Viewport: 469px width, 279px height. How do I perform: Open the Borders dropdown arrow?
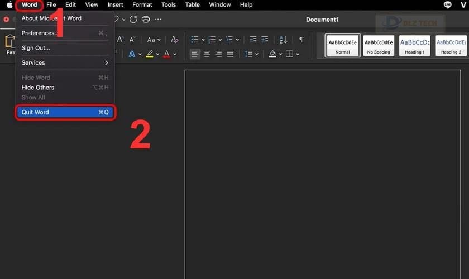click(298, 55)
